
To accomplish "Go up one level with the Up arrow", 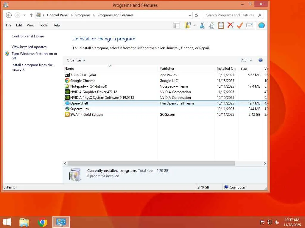I will coord(31,15).
